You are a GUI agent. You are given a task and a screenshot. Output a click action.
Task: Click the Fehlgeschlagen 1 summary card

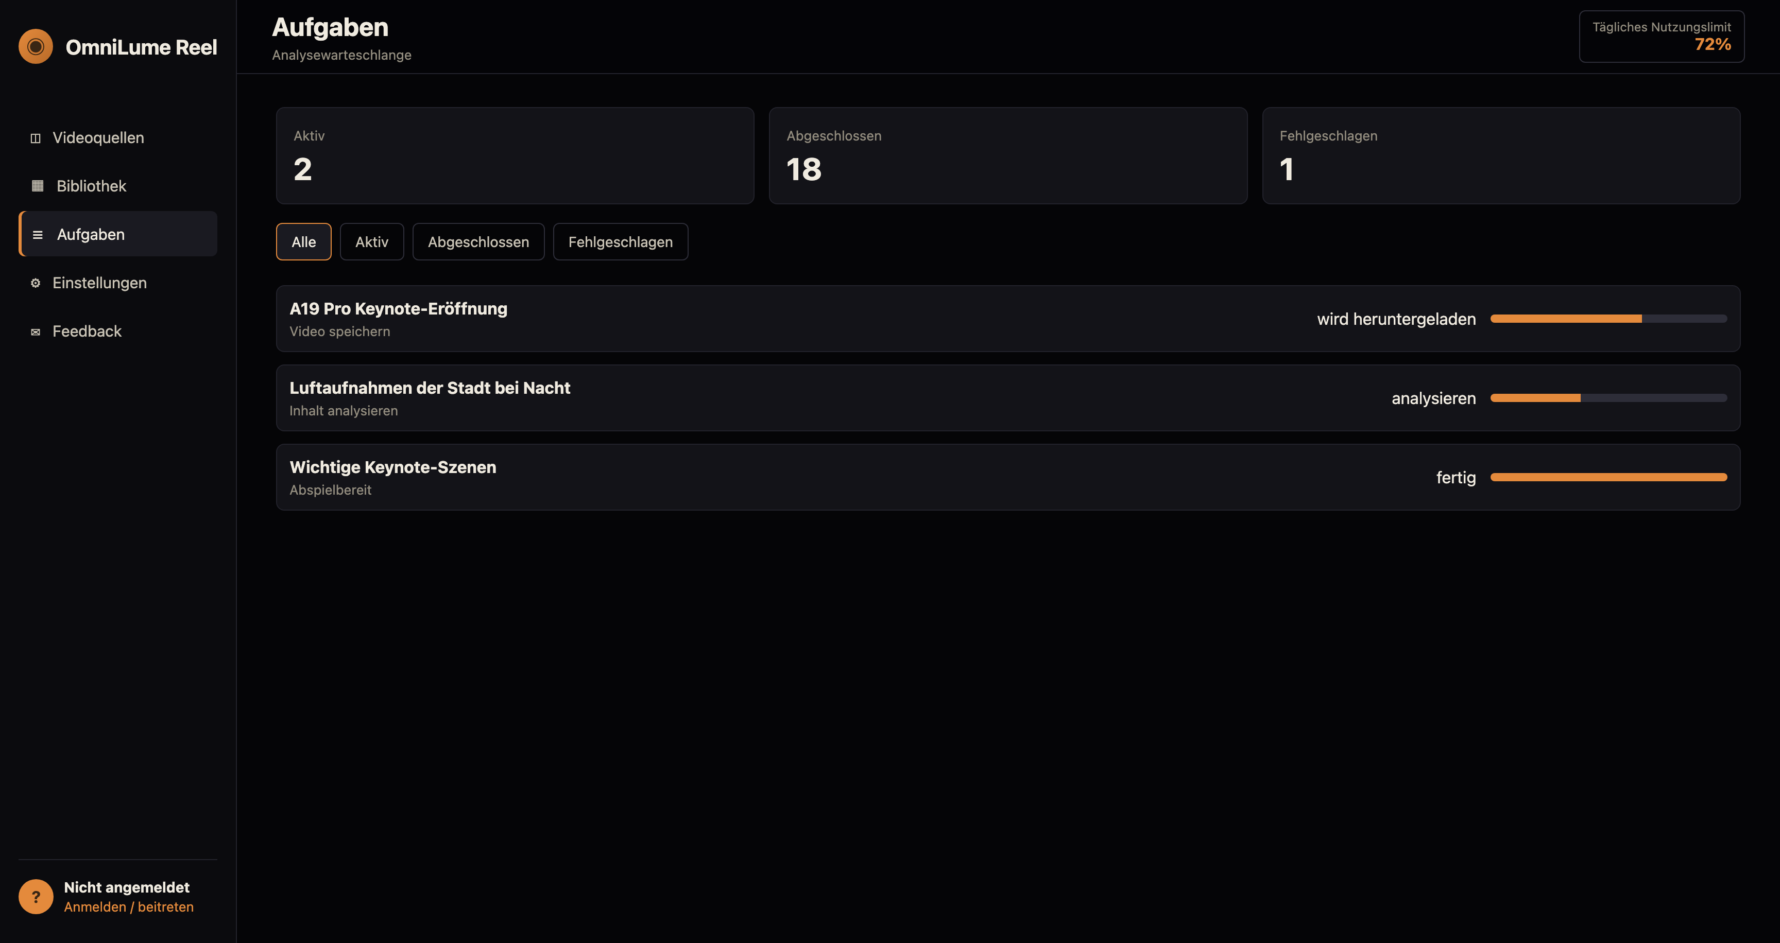(x=1501, y=155)
